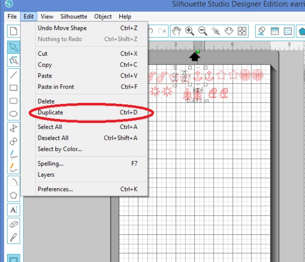Image resolution: width=305 pixels, height=262 pixels.
Task: Open the Help menu
Action: 125,16
